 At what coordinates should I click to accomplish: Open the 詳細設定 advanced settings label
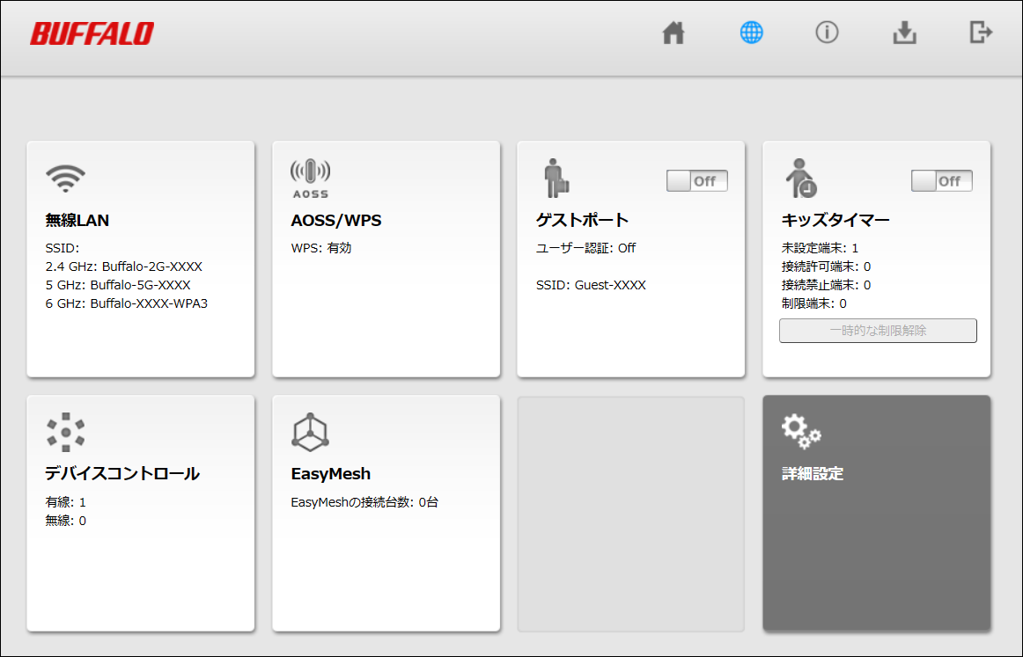(x=813, y=474)
